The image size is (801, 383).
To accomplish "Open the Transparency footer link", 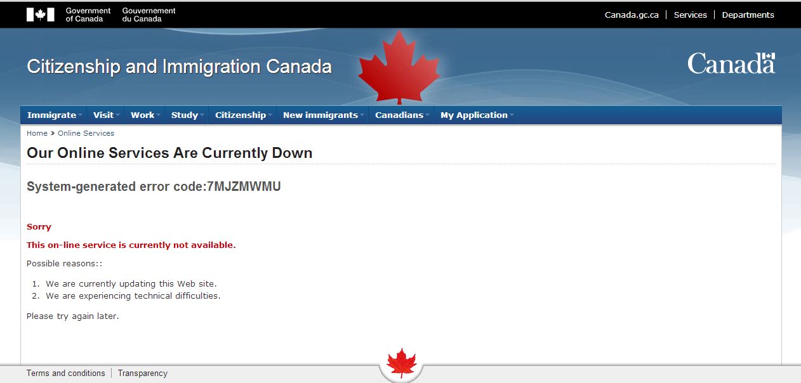I will tap(142, 373).
